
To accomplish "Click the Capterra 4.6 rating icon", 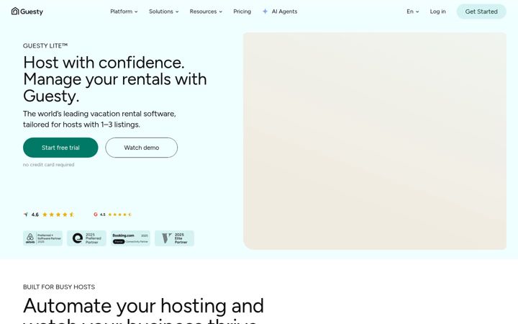I will [26, 215].
